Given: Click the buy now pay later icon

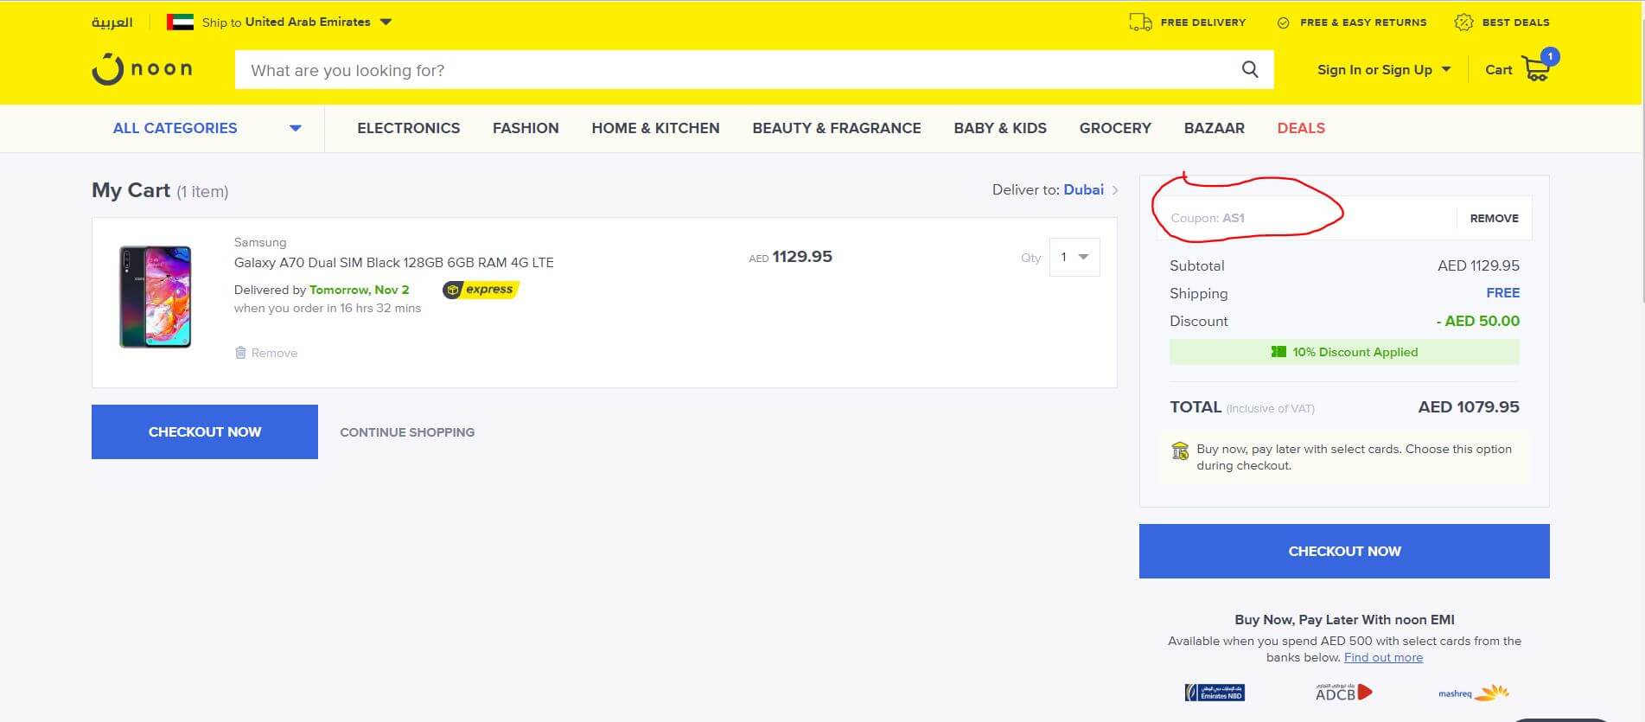Looking at the screenshot, I should [1180, 450].
